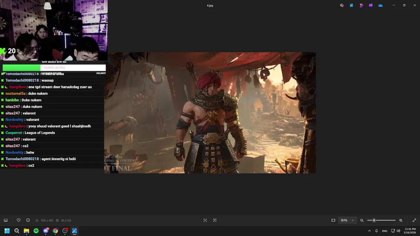
Task: Click the Photos app taskbar icon
Action: 74,231
